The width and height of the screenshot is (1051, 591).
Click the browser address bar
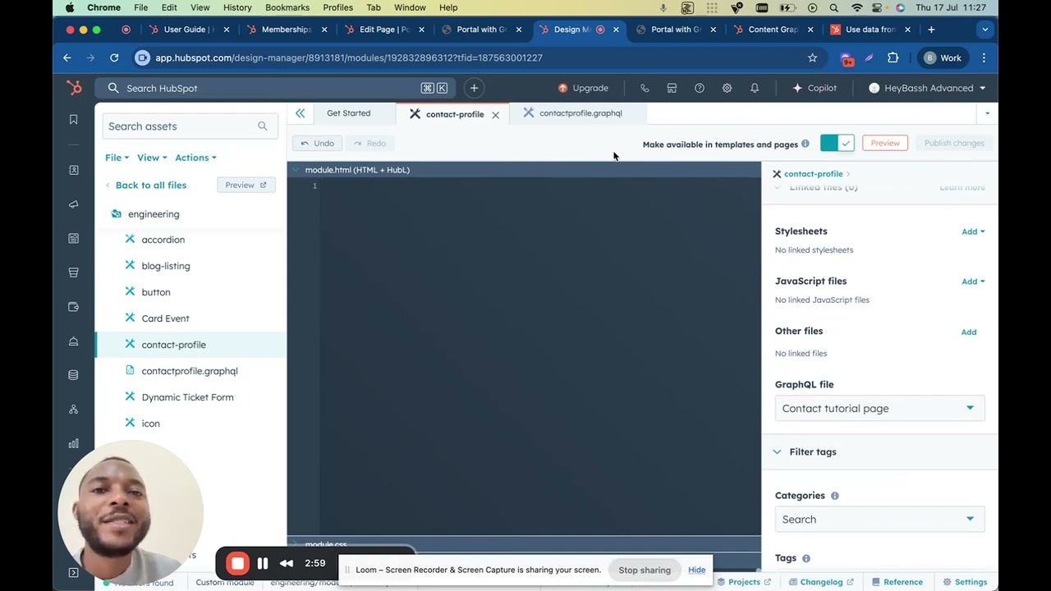tap(476, 57)
